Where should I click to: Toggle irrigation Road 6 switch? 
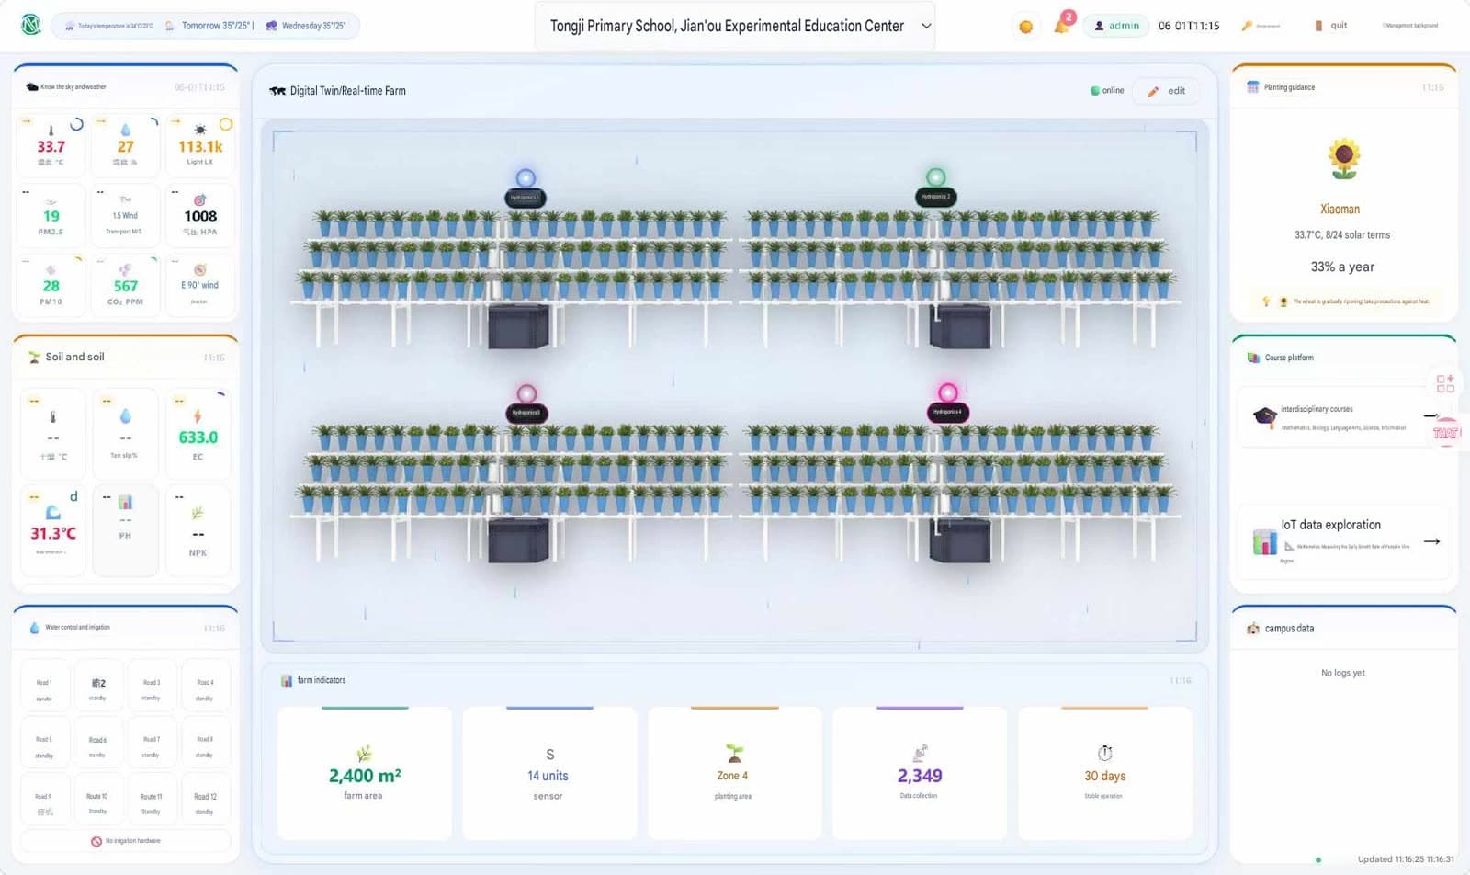(x=97, y=746)
